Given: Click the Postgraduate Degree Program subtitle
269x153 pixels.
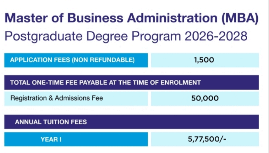Looking at the screenshot, I should click(x=126, y=36).
